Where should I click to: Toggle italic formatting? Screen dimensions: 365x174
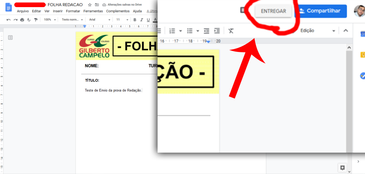142,20
